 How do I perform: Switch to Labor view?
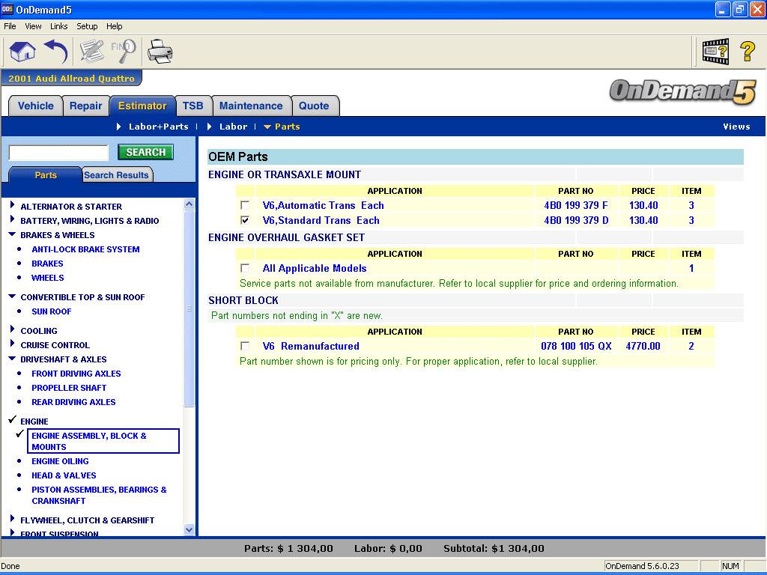click(x=234, y=127)
